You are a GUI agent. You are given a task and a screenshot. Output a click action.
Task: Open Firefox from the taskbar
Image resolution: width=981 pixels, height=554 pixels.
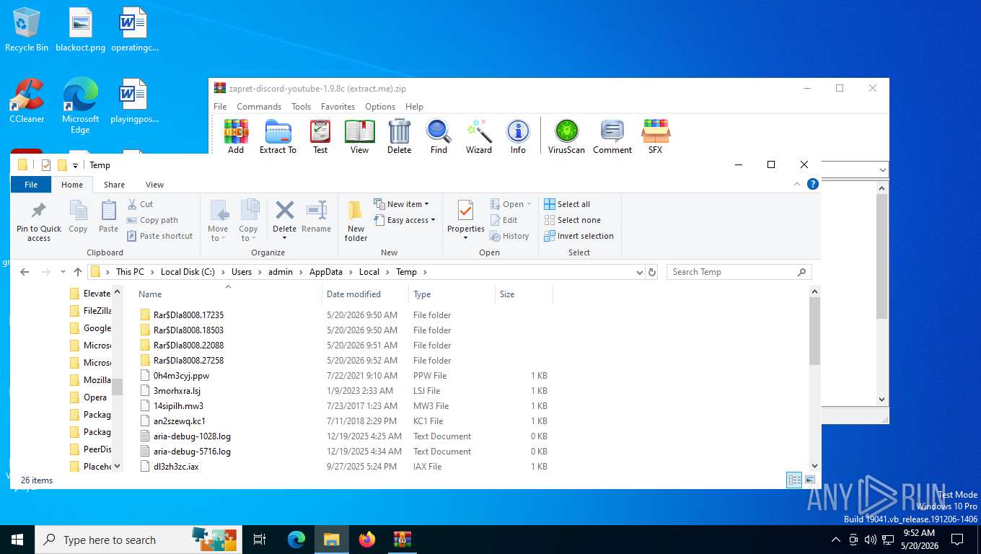click(367, 540)
